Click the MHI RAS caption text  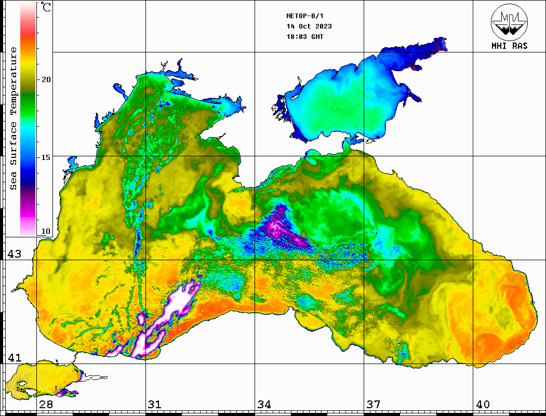pos(509,46)
